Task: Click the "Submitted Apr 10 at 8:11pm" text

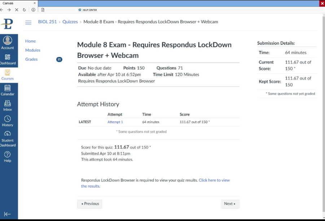Action: pyautogui.click(x=105, y=153)
